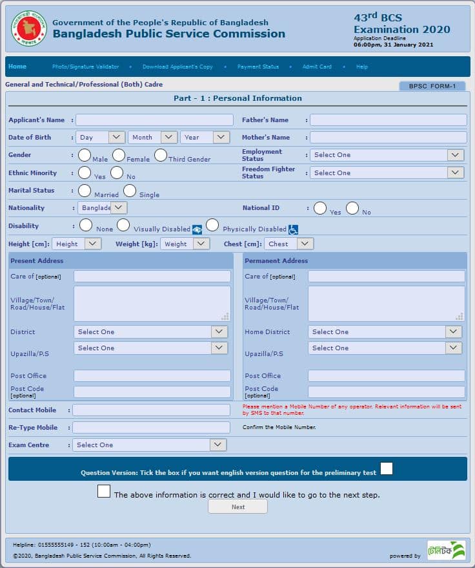The height and width of the screenshot is (568, 475).
Task: Choose Single for marital status
Action: click(x=130, y=191)
